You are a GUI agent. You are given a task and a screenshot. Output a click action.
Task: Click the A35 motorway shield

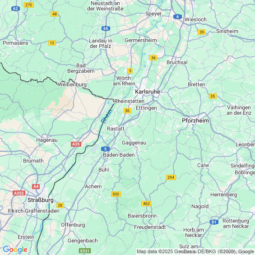click(76, 144)
